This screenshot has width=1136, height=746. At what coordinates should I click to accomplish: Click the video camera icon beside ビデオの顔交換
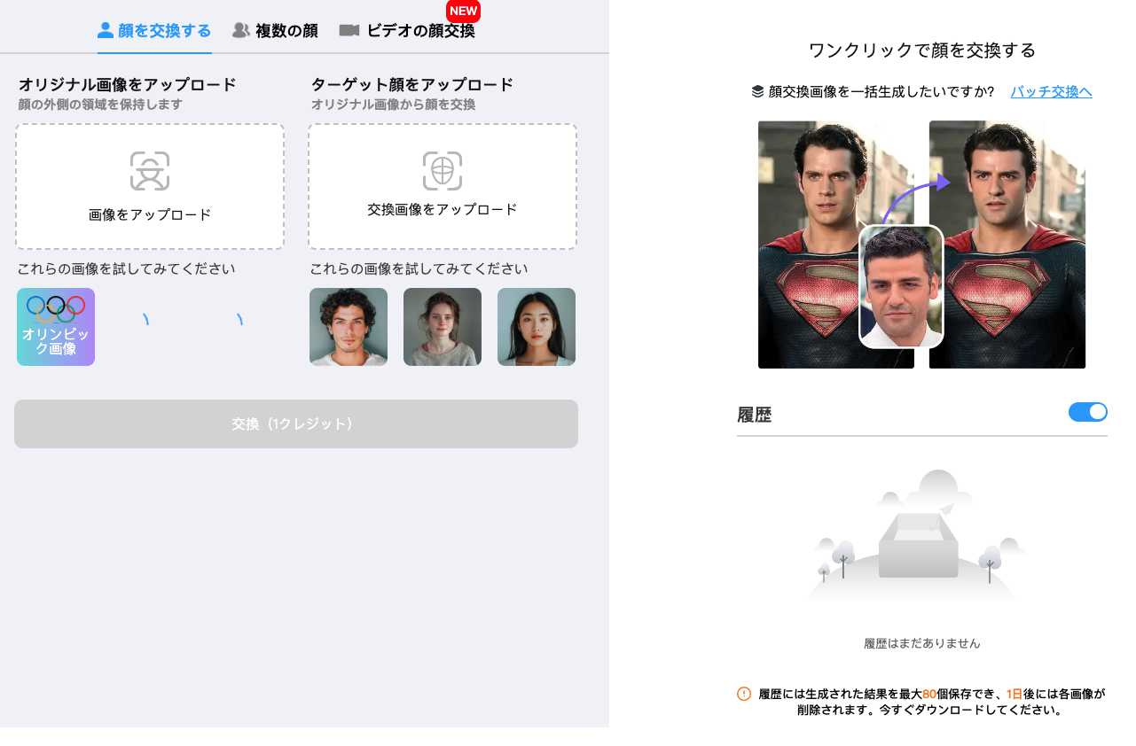coord(349,30)
